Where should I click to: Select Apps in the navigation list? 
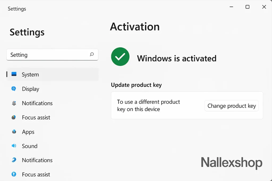click(x=28, y=132)
